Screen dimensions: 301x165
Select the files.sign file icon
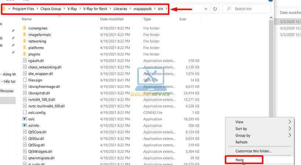point(25,80)
